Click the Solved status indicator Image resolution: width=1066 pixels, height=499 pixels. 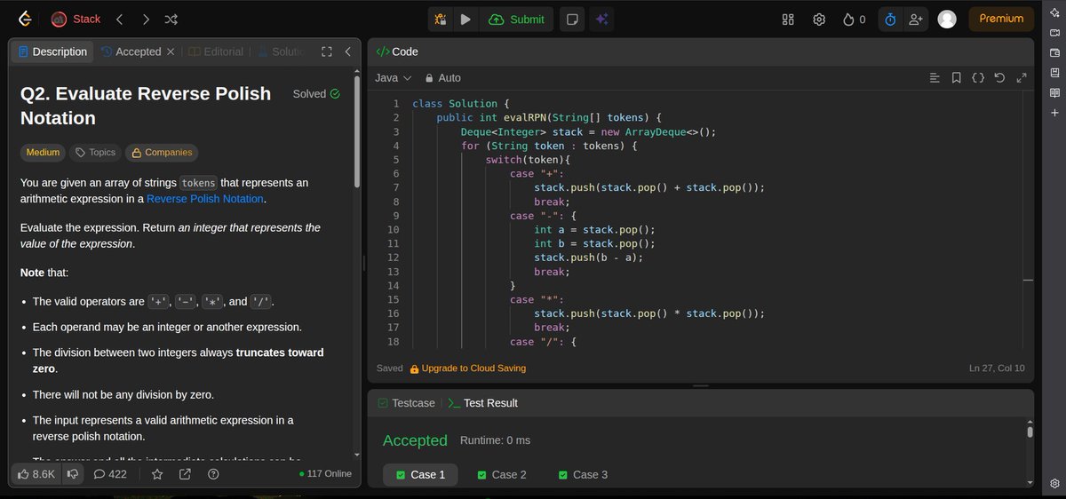coord(316,94)
